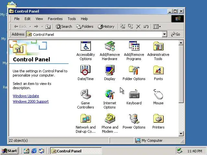Click the Go button
This screenshot has width=207, height=155.
(x=176, y=35)
